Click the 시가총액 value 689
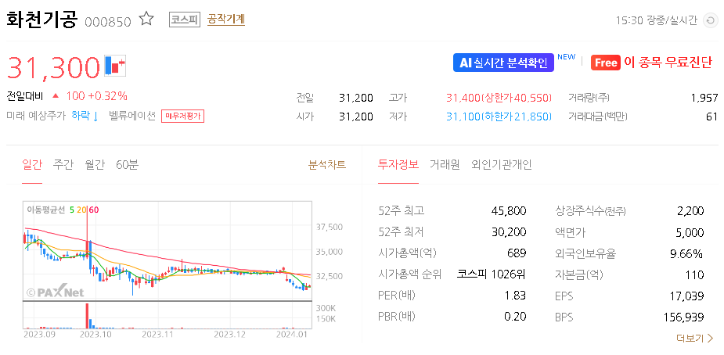This screenshot has height=355, width=724. tap(517, 253)
